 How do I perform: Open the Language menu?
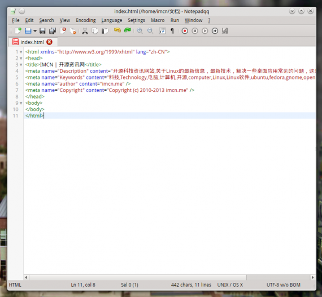point(111,20)
